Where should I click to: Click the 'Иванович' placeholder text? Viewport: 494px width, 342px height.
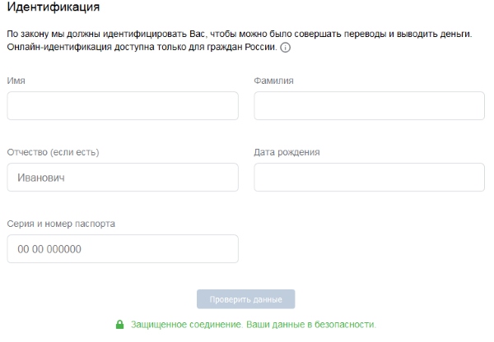41,178
